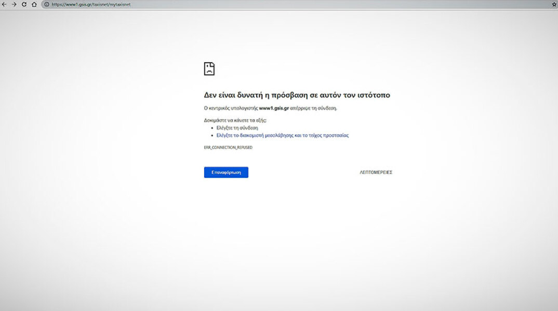Image resolution: width=558 pixels, height=311 pixels.
Task: Open the browser home page
Action: click(x=34, y=4)
